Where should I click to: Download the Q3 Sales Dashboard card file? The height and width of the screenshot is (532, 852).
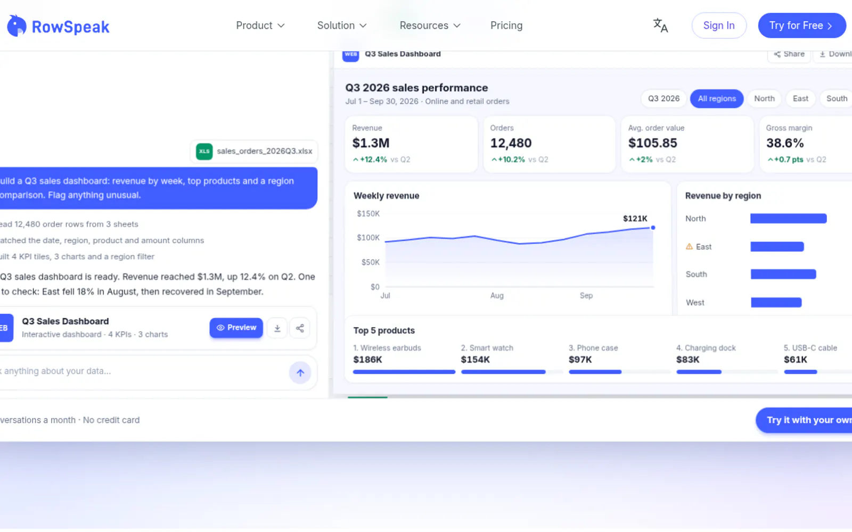277,328
